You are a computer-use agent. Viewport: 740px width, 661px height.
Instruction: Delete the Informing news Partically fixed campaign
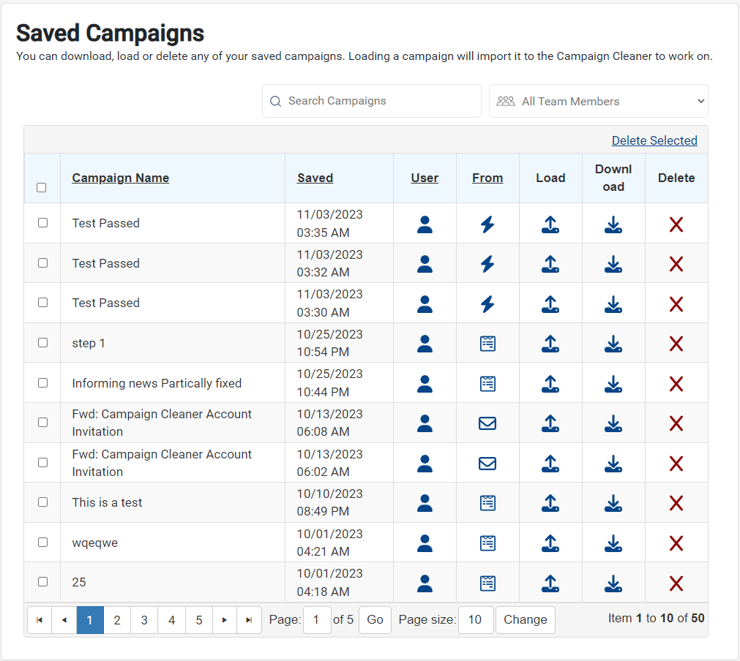[676, 384]
